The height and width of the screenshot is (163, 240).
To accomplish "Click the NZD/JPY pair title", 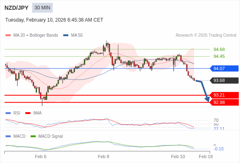I will pyautogui.click(x=16, y=8).
